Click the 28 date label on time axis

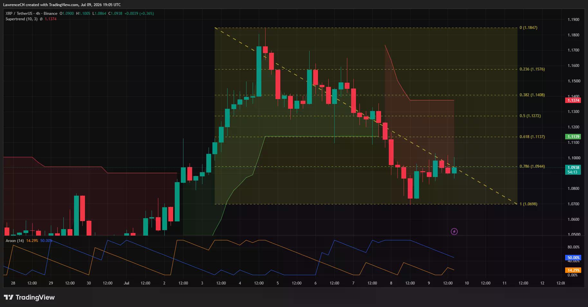13,283
